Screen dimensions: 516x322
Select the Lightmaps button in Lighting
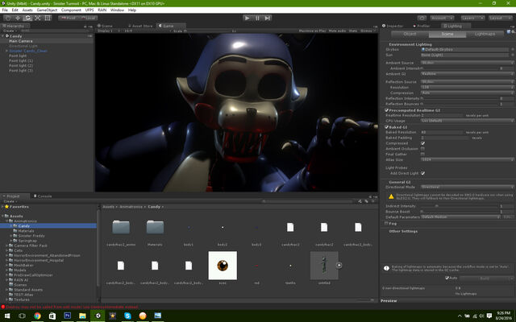(x=485, y=34)
